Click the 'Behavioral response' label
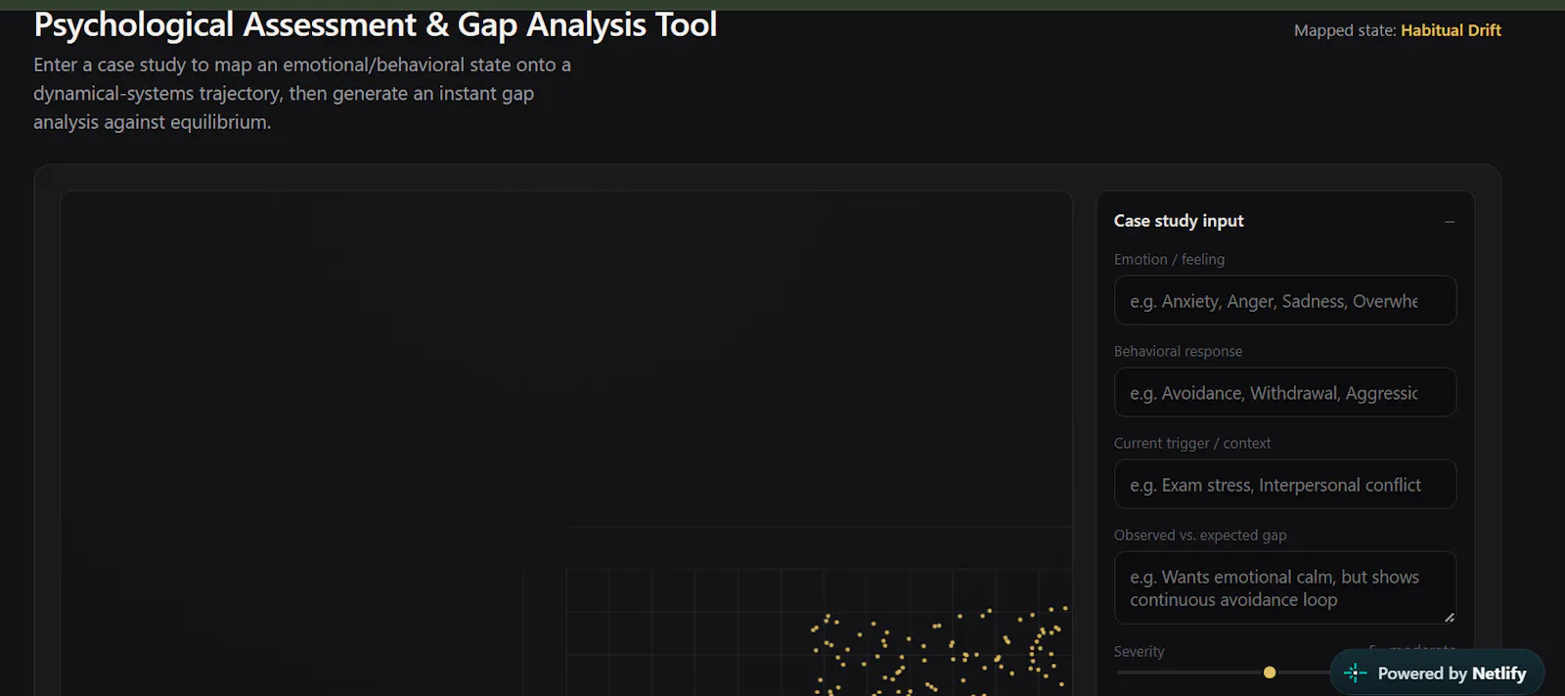 [1178, 351]
